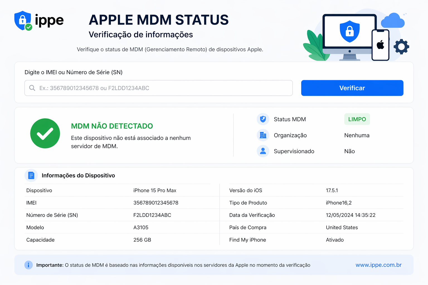Image resolution: width=428 pixels, height=285 pixels.
Task: Click the IMEI row label
Action: pos(31,203)
